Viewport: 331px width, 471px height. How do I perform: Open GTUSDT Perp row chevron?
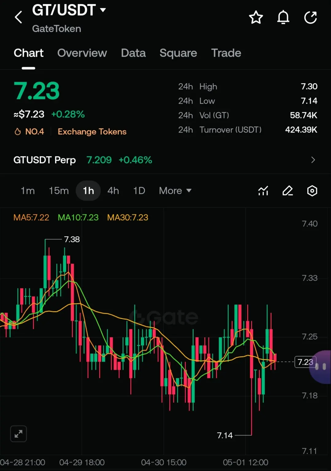(x=313, y=160)
